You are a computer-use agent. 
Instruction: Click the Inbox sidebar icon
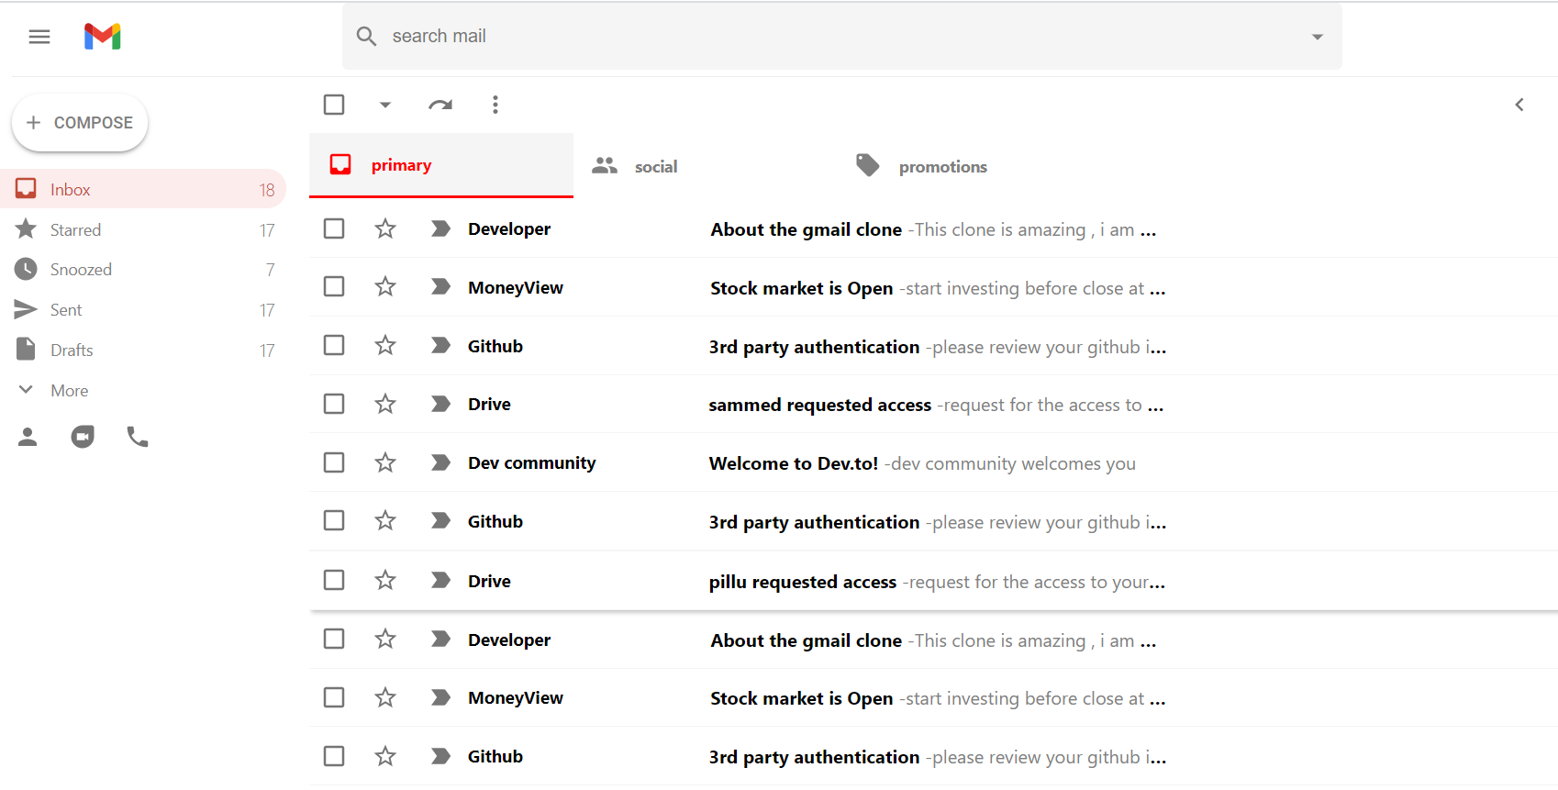coord(26,188)
